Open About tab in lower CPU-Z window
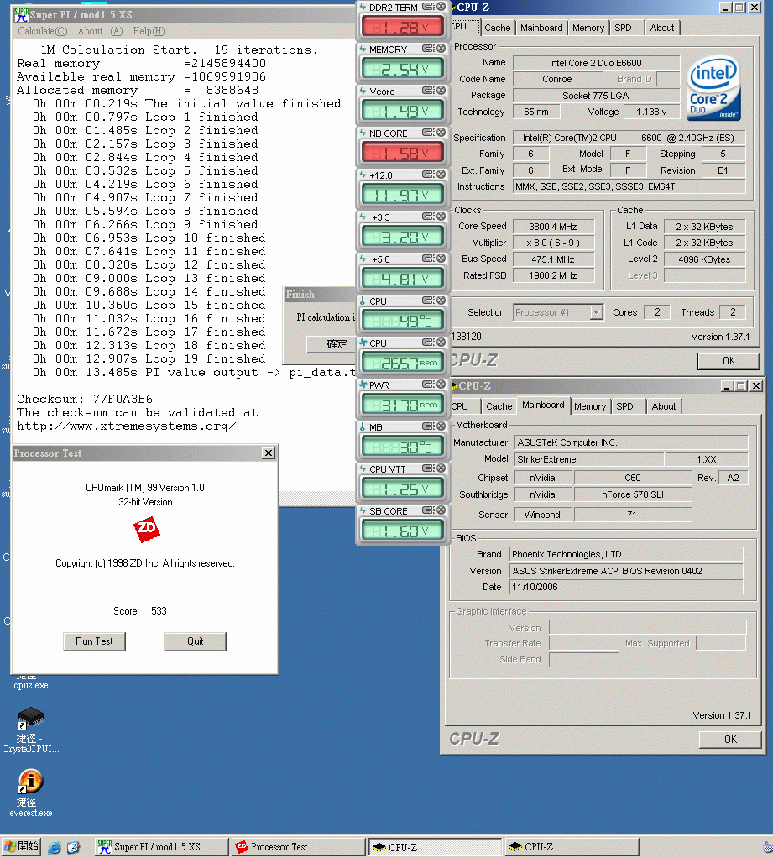The image size is (773, 858). [664, 406]
